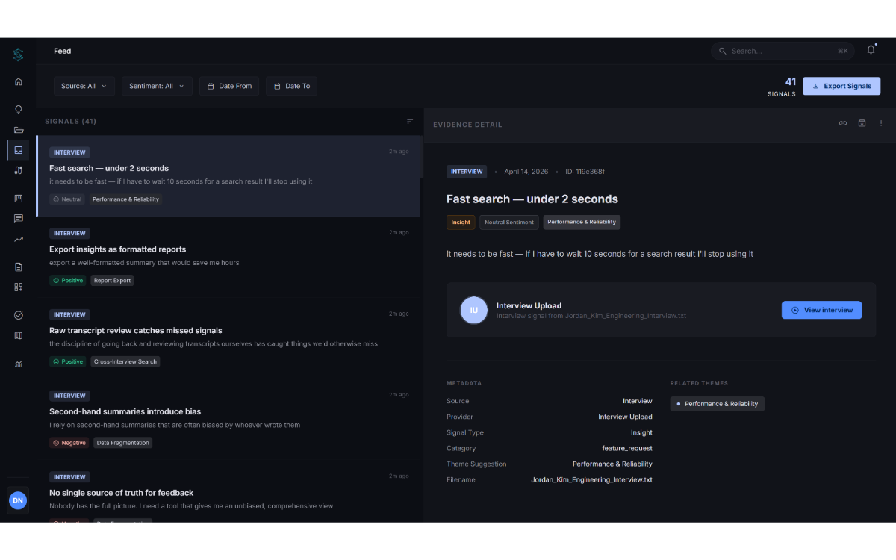896x560 pixels.
Task: Open the notifications bell
Action: 871,50
